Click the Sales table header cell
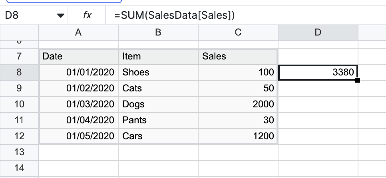Viewport: 386px width, 178px height. (238, 56)
